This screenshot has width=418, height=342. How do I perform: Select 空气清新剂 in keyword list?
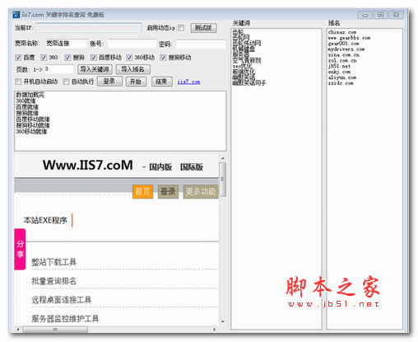pyautogui.click(x=247, y=60)
